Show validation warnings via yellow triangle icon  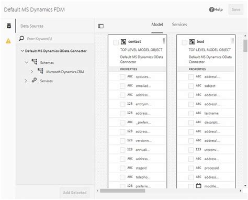(x=8, y=41)
